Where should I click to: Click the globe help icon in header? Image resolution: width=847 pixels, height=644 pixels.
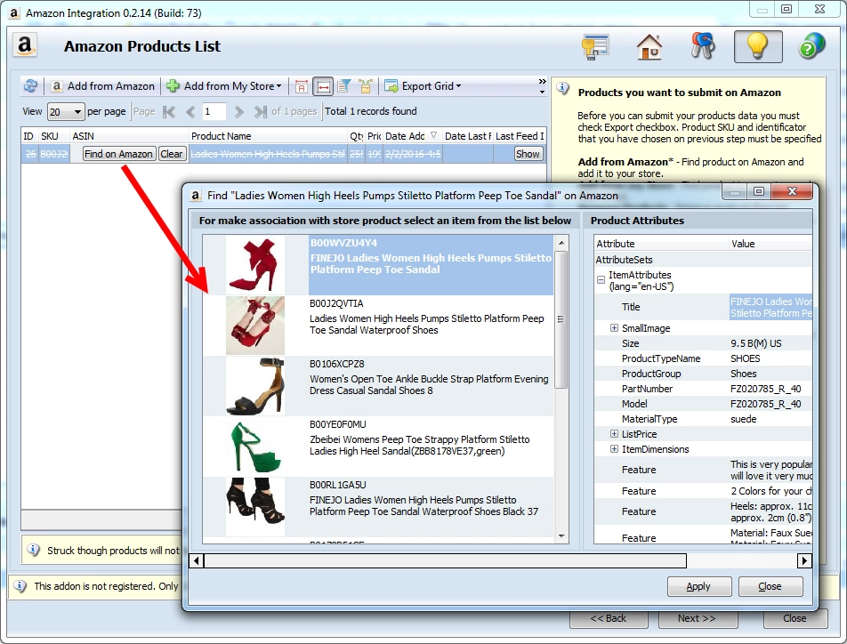pyautogui.click(x=812, y=46)
